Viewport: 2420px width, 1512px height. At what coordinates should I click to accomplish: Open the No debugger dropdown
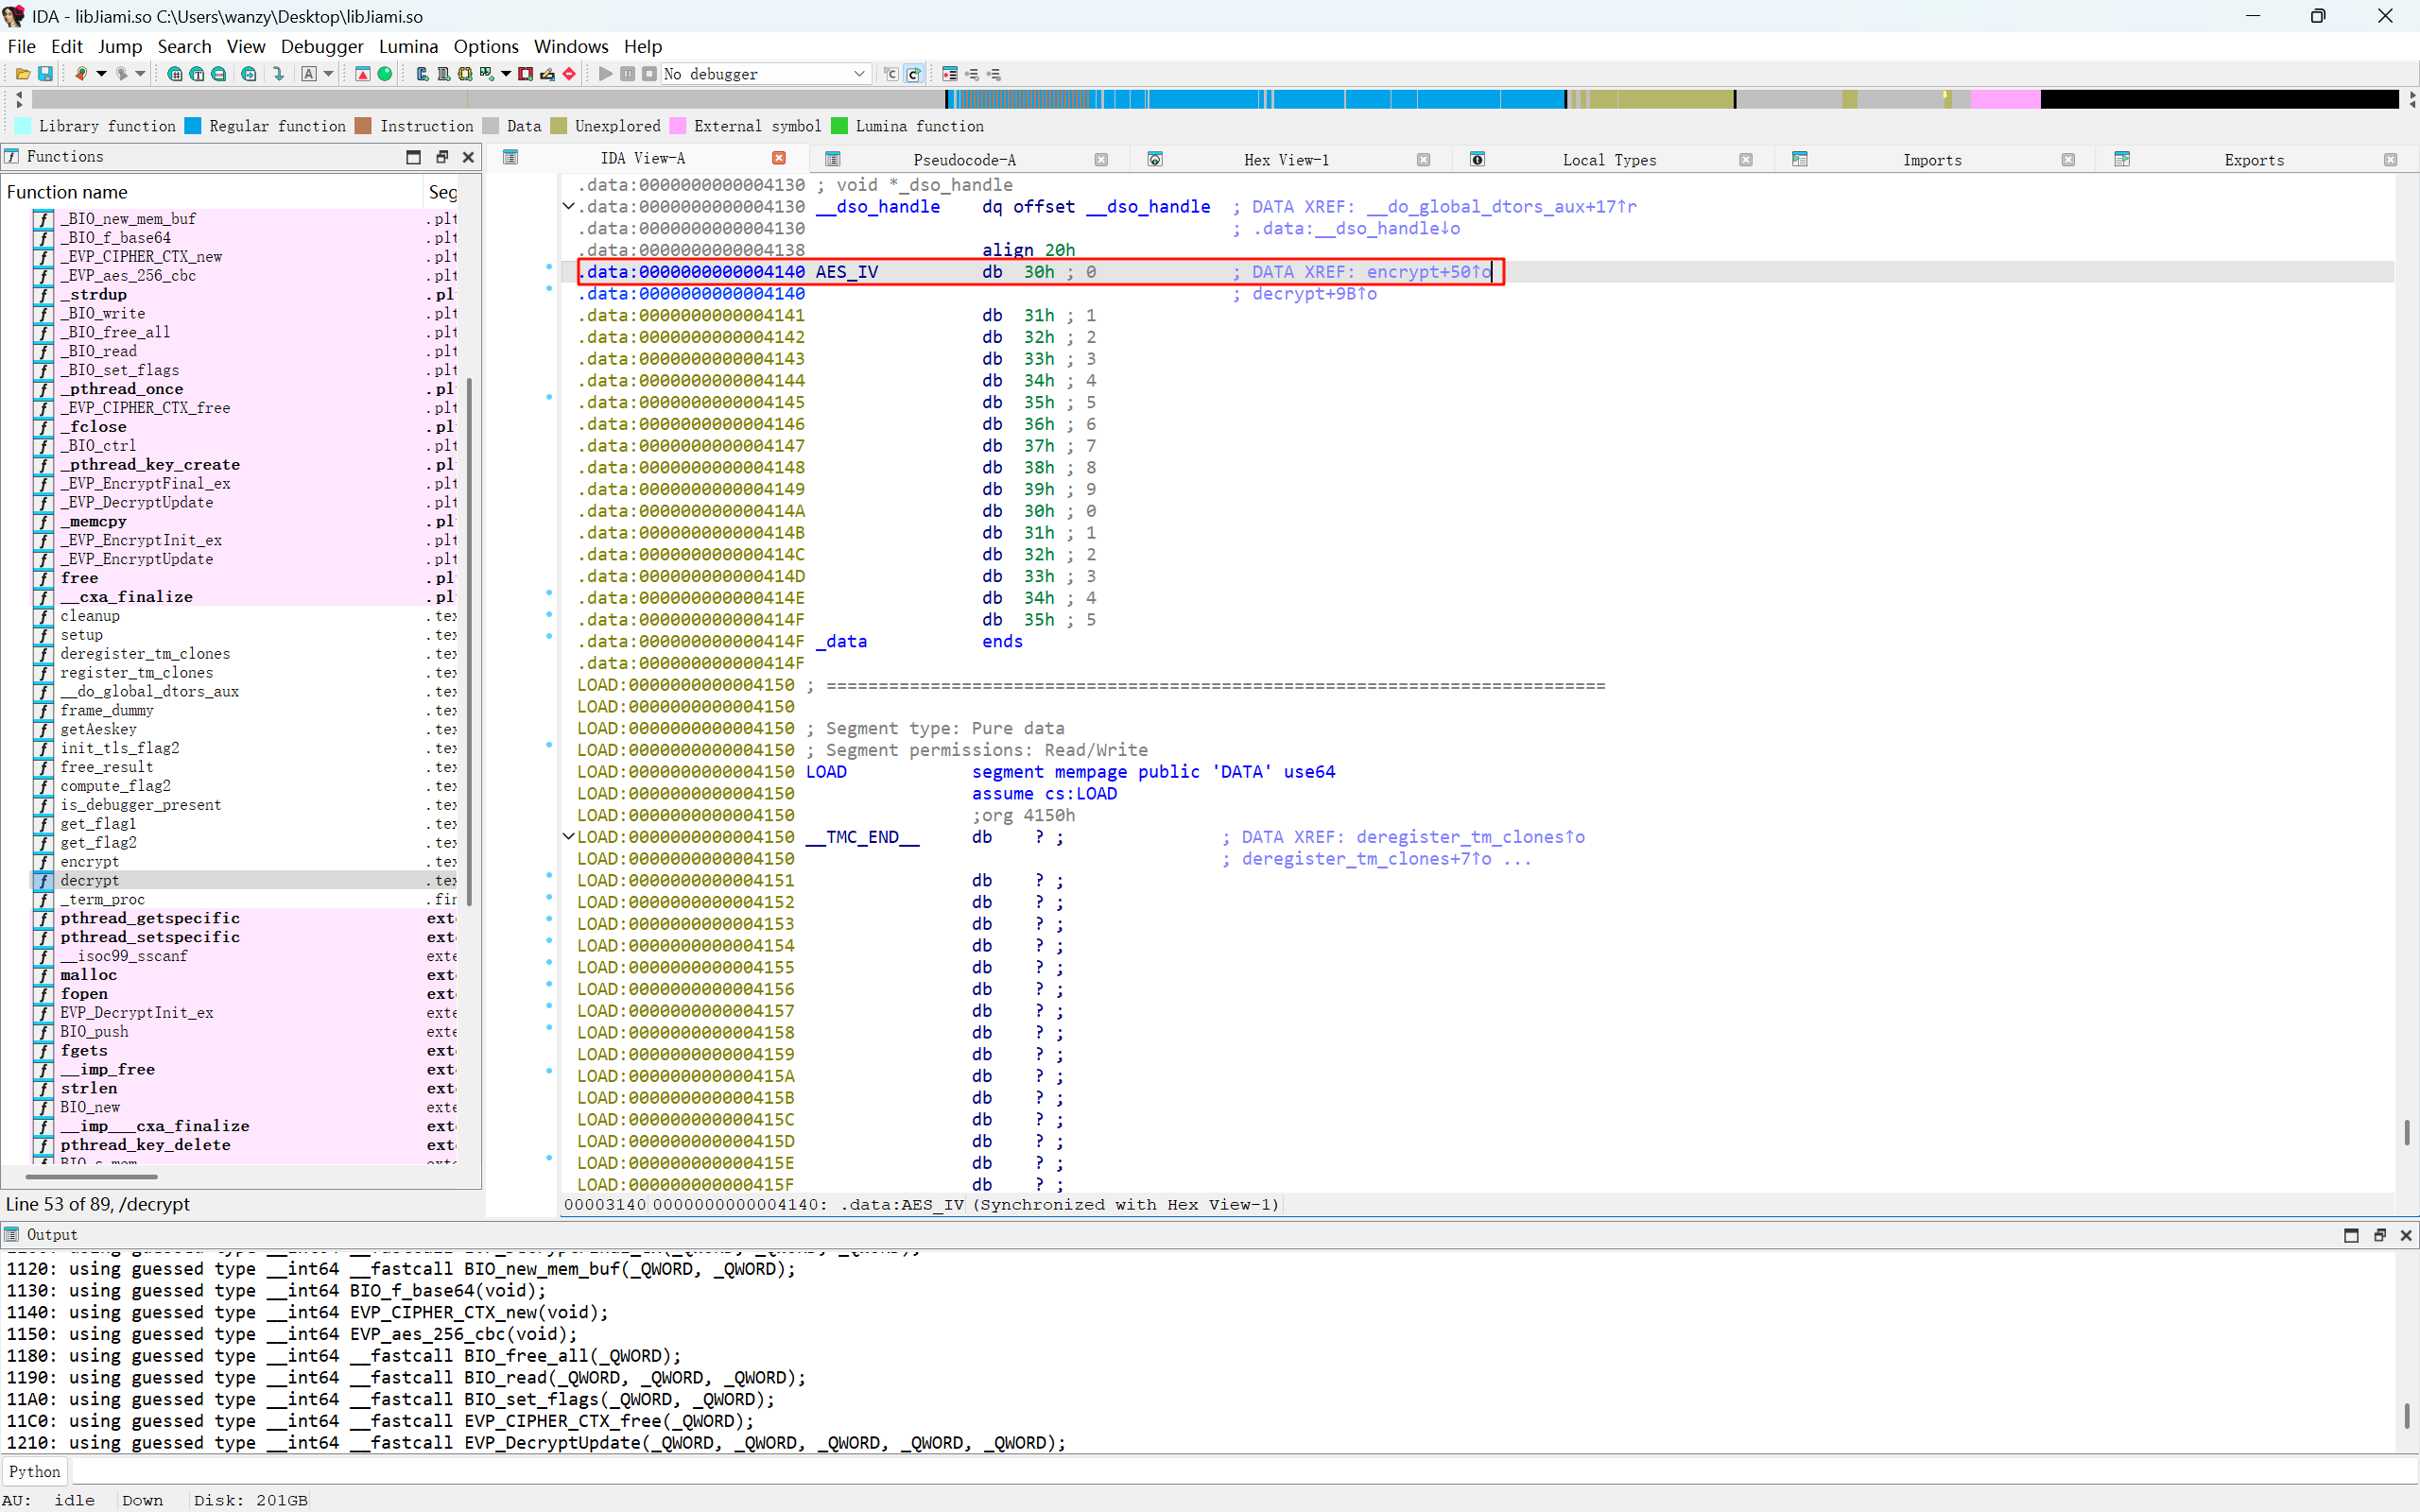858,74
